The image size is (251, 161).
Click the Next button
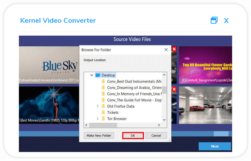click(215, 146)
